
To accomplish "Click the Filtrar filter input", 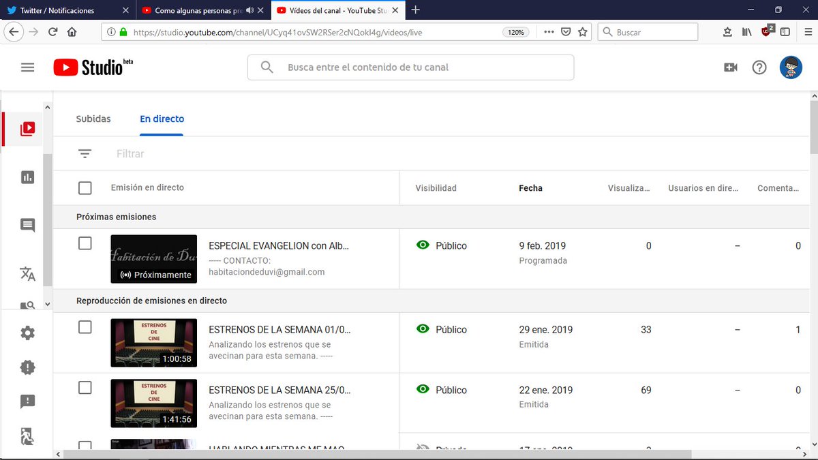I will tap(130, 154).
